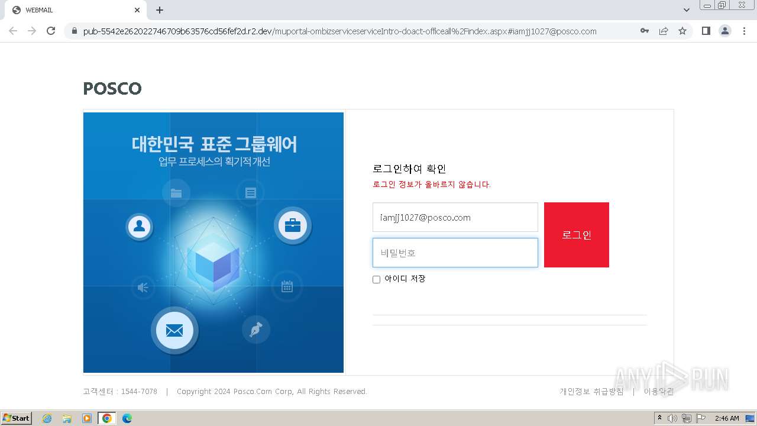Click the address bar URL

pyautogui.click(x=339, y=31)
